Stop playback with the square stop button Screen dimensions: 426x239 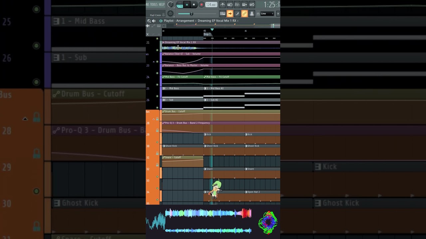click(194, 5)
